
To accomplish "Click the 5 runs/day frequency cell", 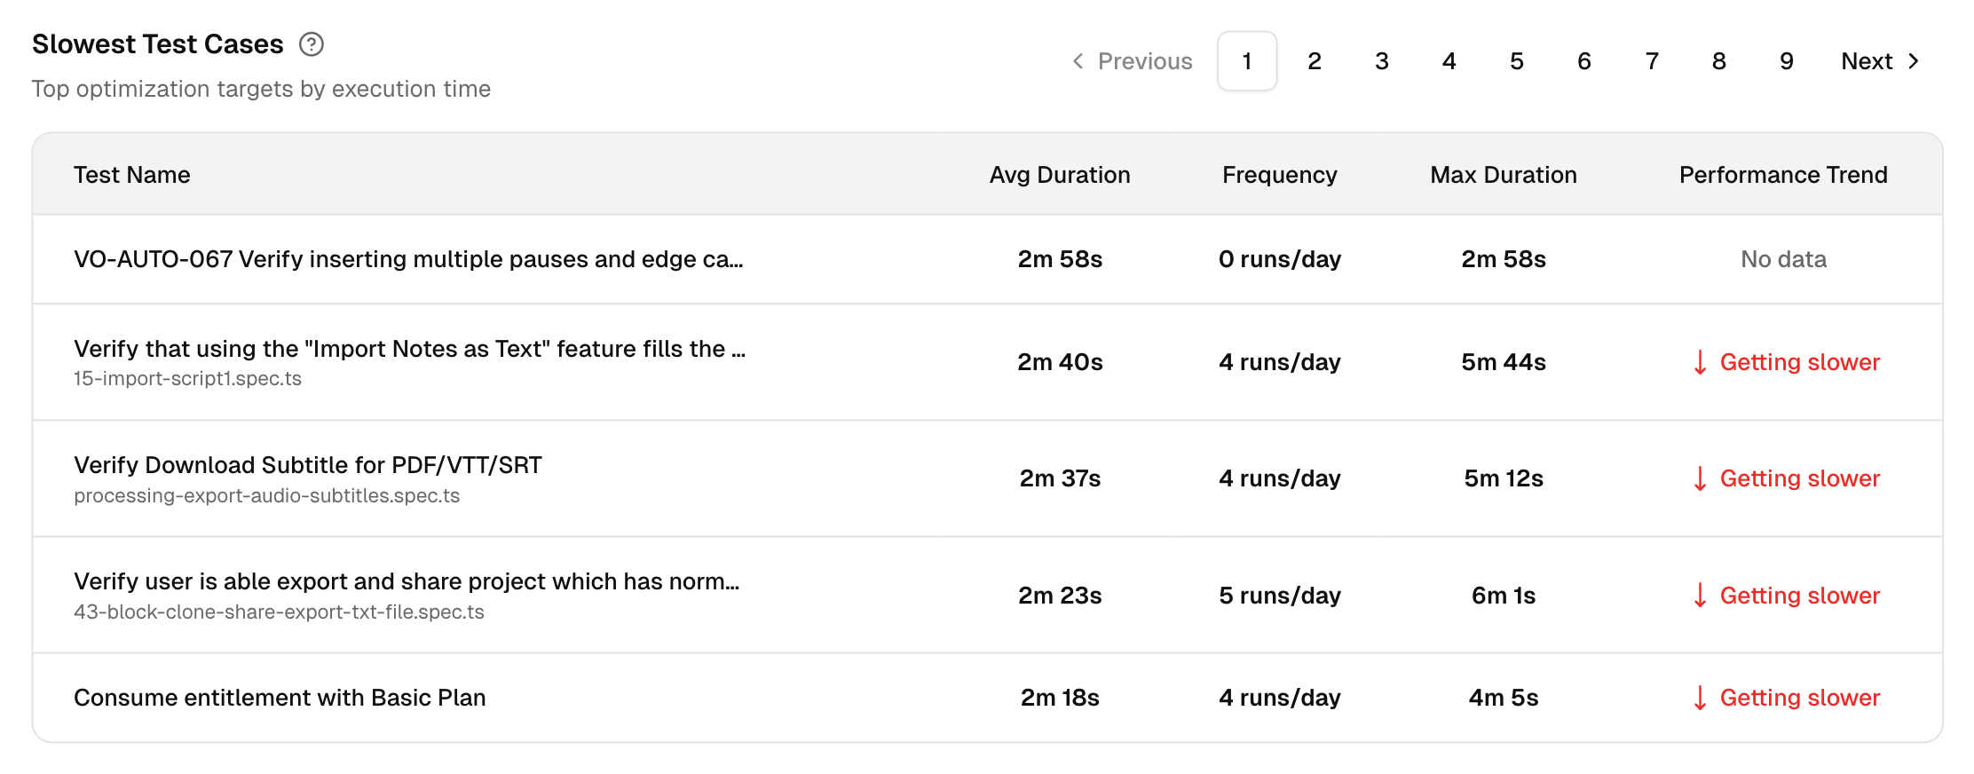I will tap(1280, 596).
